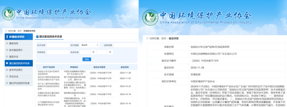Focus the second 收录年度 date field
The width and height of the screenshot is (287, 107).
(x=102, y=52)
